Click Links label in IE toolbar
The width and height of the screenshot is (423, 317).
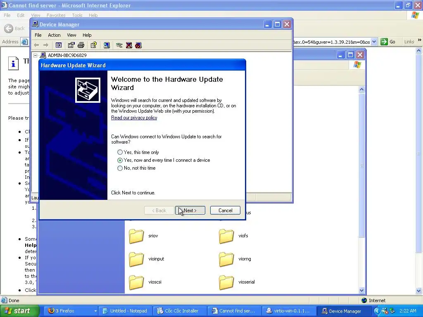[409, 42]
